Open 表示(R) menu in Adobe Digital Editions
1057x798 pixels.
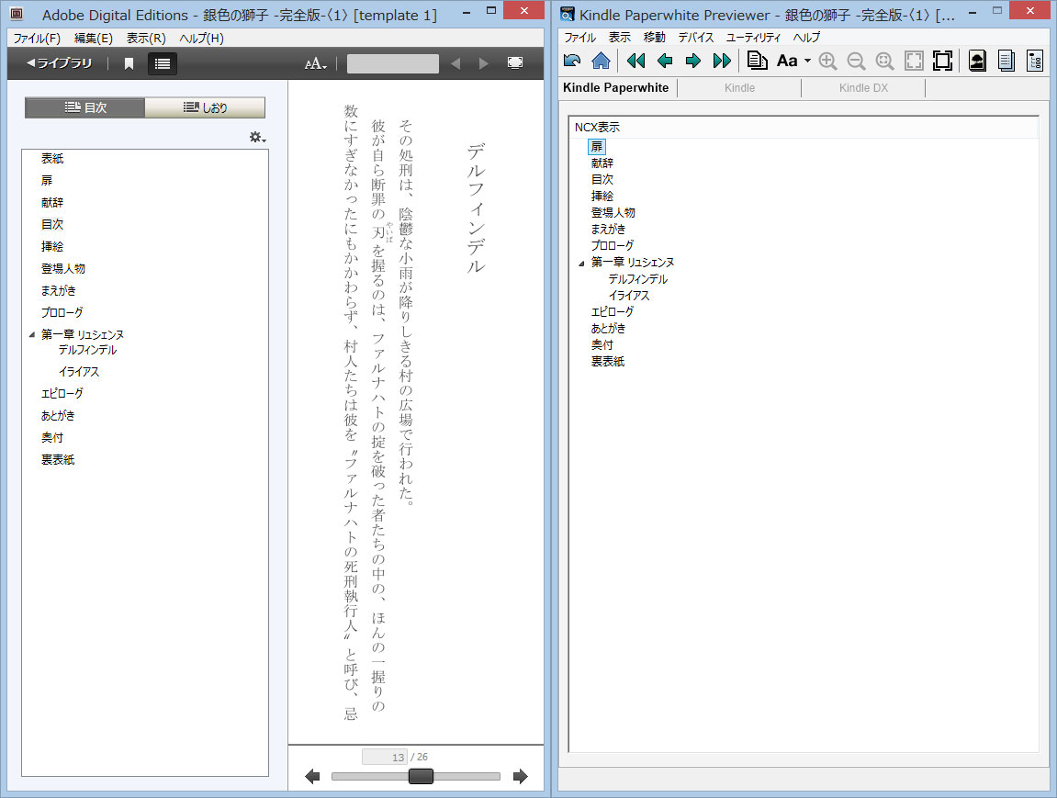pyautogui.click(x=146, y=39)
